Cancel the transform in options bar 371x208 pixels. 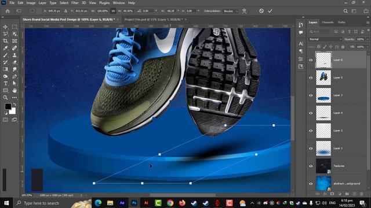pos(261,11)
